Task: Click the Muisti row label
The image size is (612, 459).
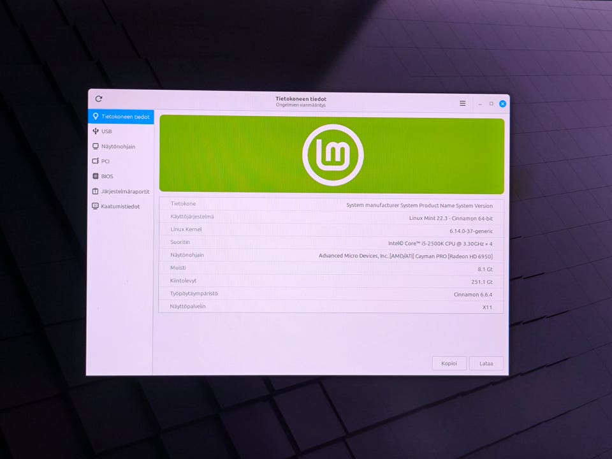Action: (x=178, y=268)
